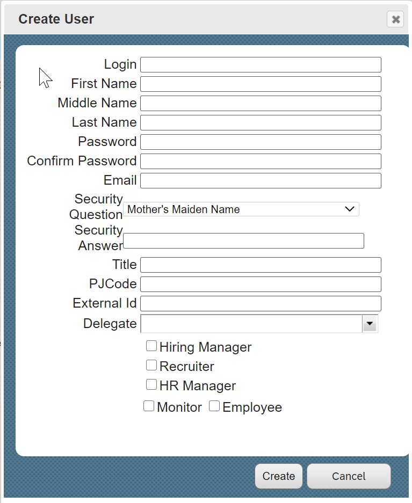Click inside the Delegate combo box field
Screen dimensions: 412x503
251,324
